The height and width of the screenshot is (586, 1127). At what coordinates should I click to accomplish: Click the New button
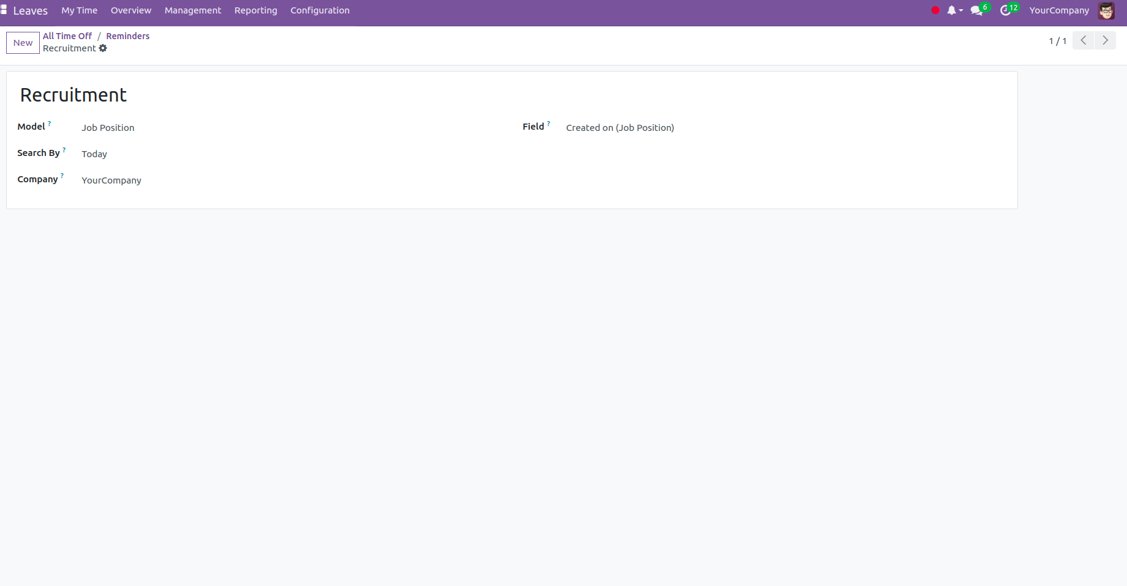(x=23, y=43)
